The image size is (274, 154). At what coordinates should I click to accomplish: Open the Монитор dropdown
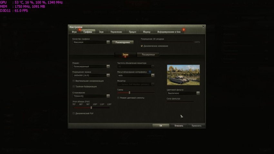(136, 84)
